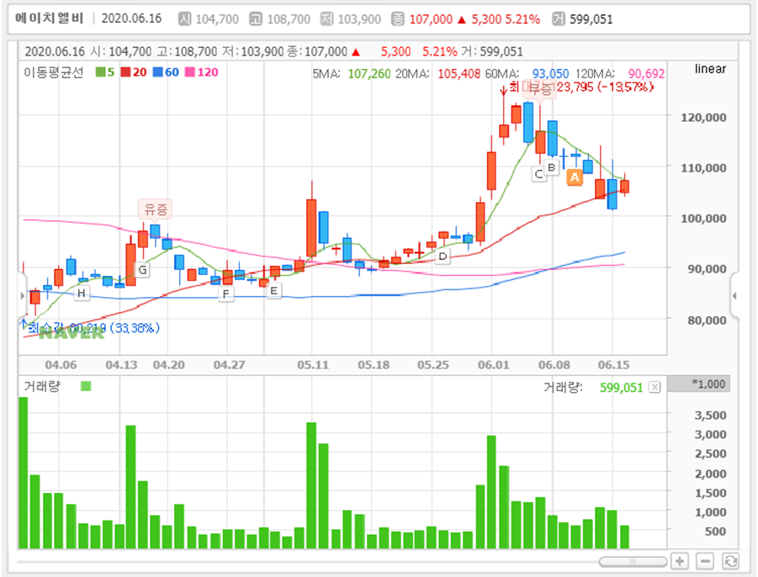Click the zoom out minus button
Image resolution: width=758 pixels, height=577 pixels.
coord(705,561)
